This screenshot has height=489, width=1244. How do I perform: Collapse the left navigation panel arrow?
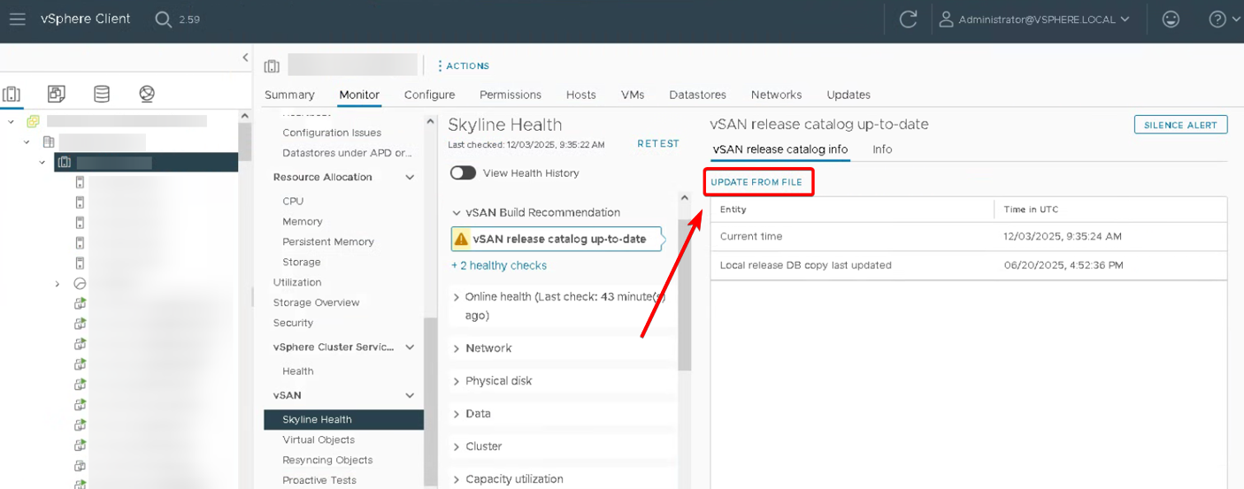click(245, 57)
